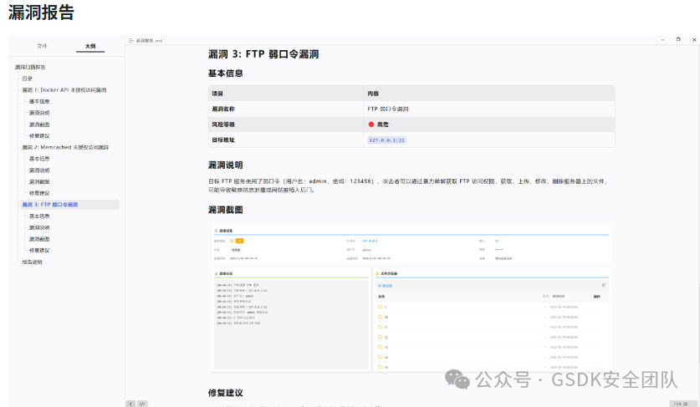Click the 漏洞名称 table cell
This screenshot has height=407, width=700.
287,109
